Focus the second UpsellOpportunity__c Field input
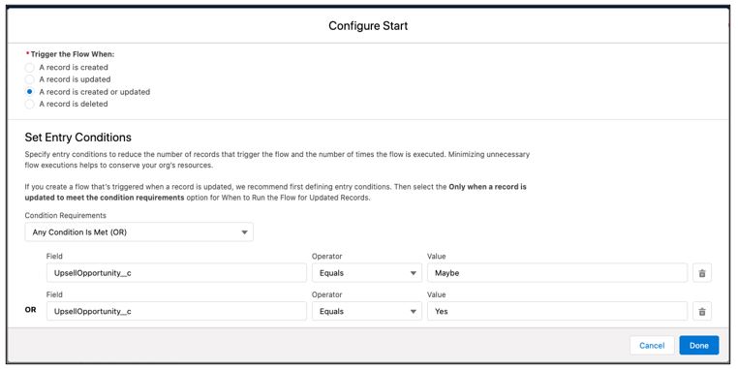This screenshot has width=738, height=370. (176, 311)
